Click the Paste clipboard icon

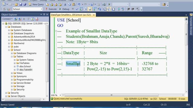(x=74, y=4)
